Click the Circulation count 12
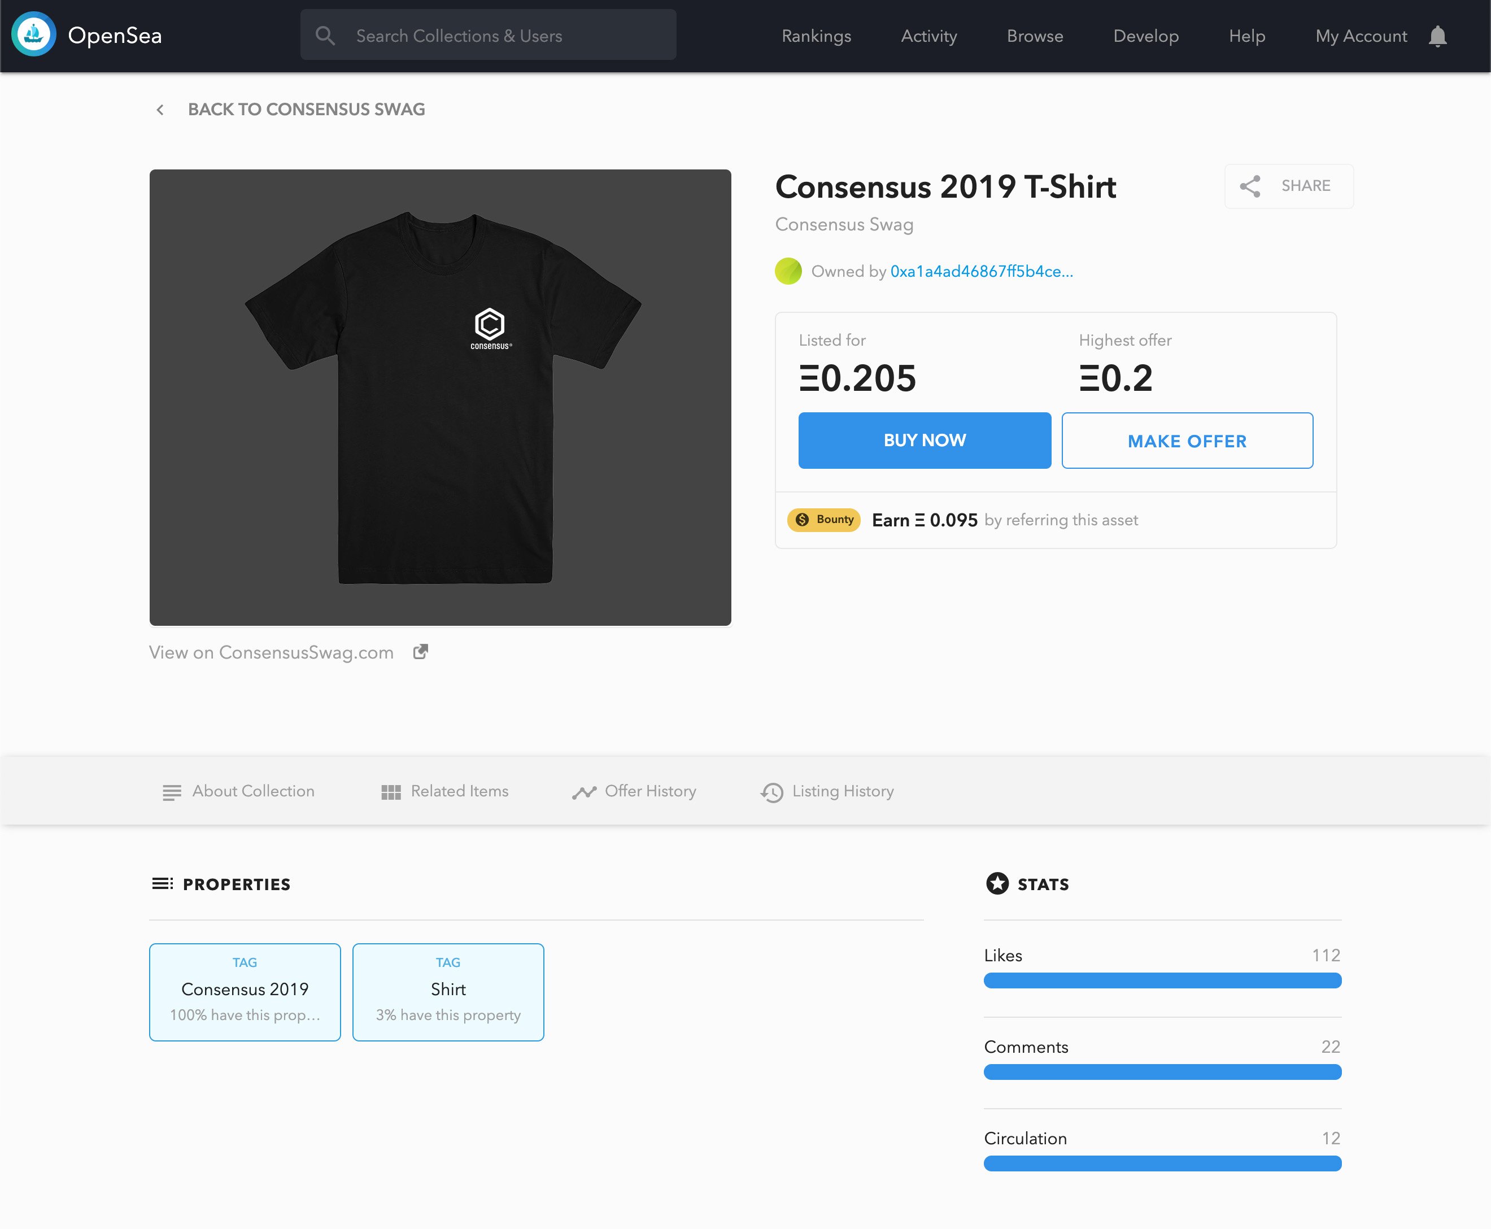1491x1229 pixels. click(1331, 1139)
